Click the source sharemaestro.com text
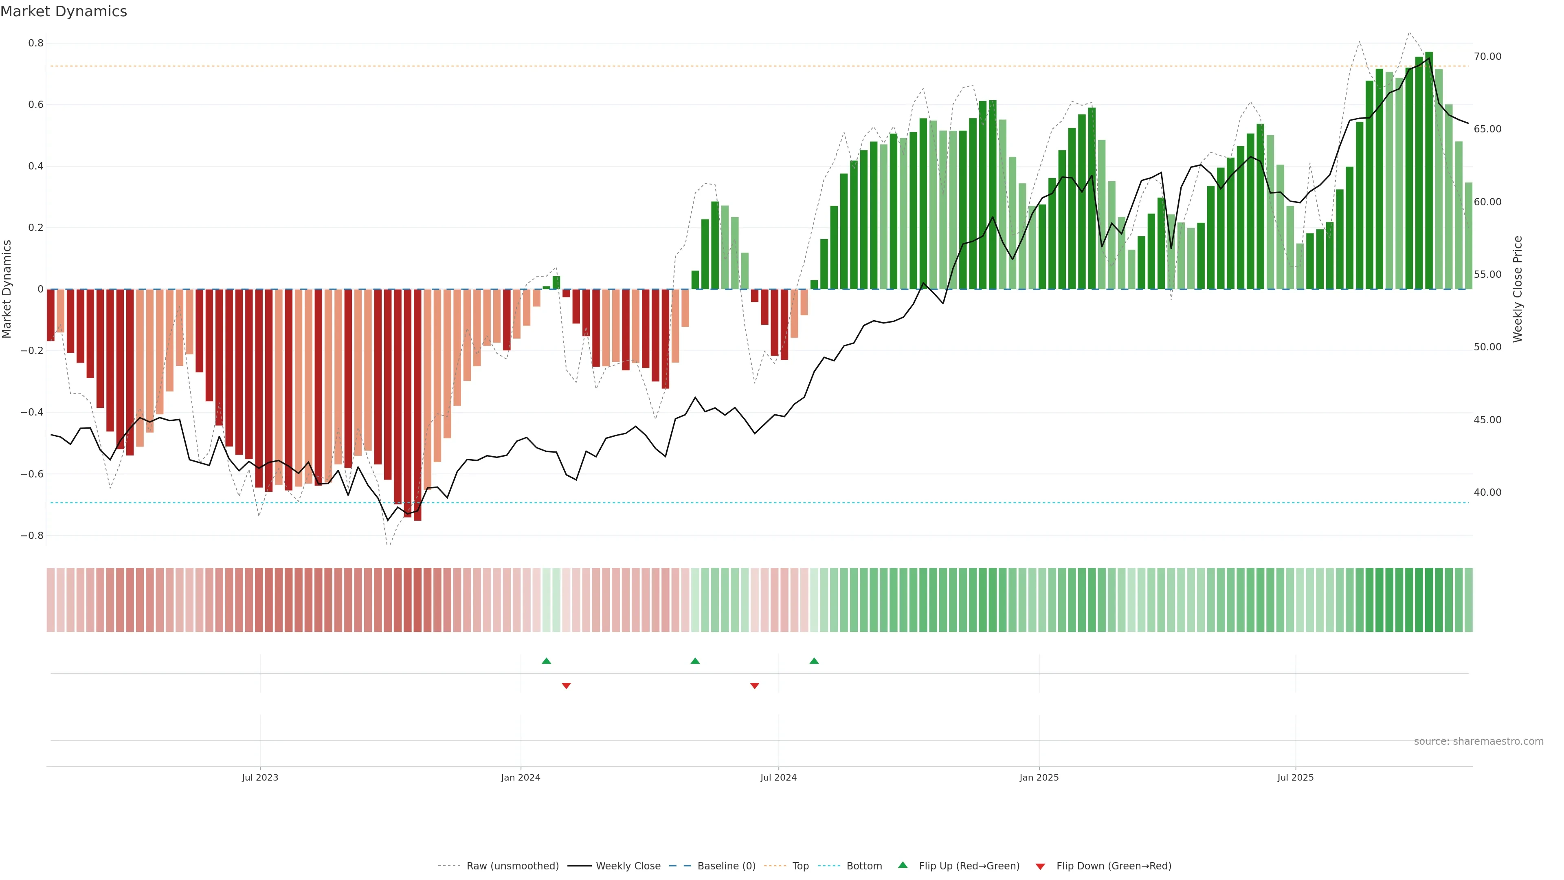 [x=1478, y=741]
